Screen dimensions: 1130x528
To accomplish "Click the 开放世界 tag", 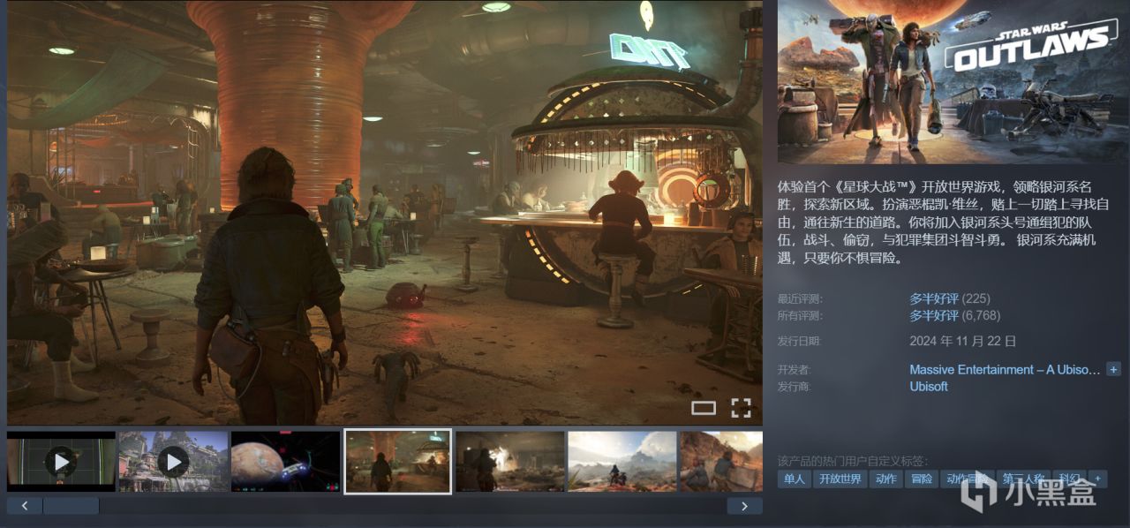I will click(x=840, y=479).
